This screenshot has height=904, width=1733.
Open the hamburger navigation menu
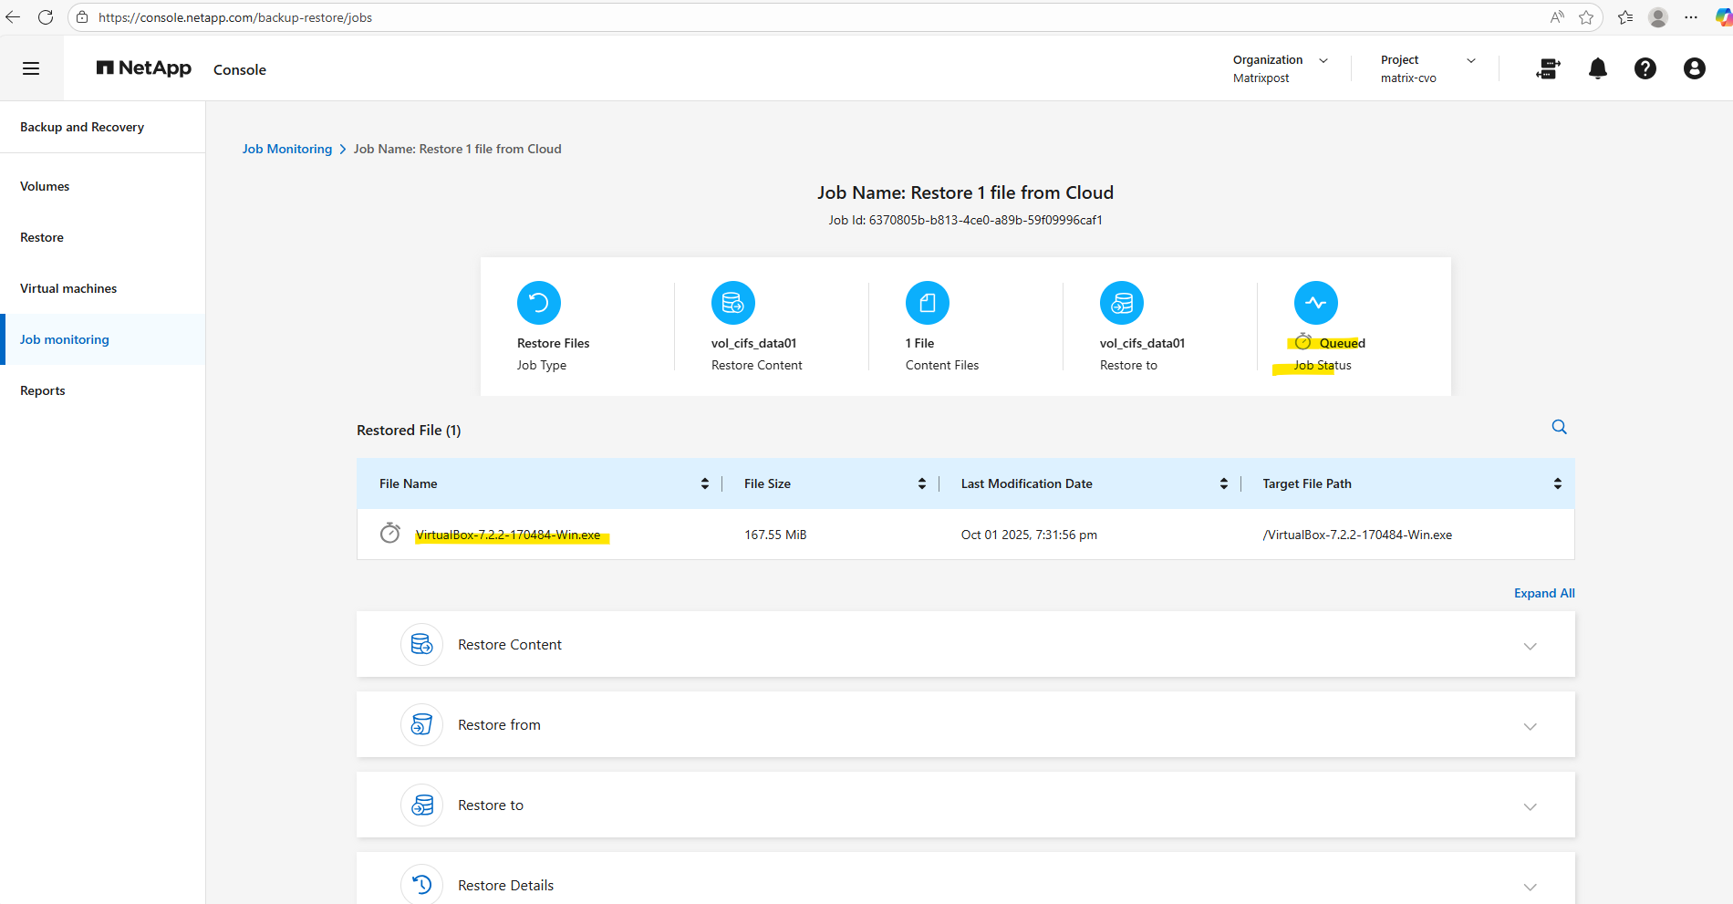tap(31, 68)
